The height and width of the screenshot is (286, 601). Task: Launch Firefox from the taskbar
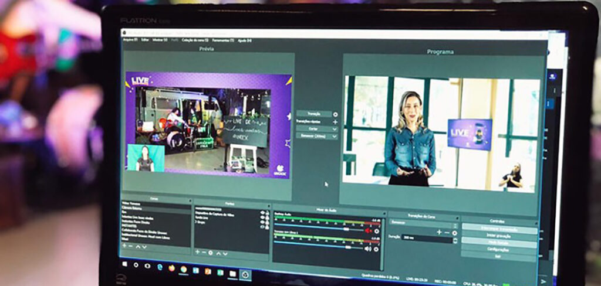171,268
